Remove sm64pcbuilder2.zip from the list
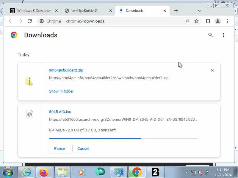Screen dimensions: 238x178 (212, 70)
